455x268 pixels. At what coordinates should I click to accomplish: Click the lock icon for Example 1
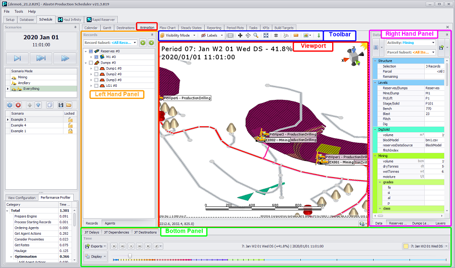click(x=70, y=131)
